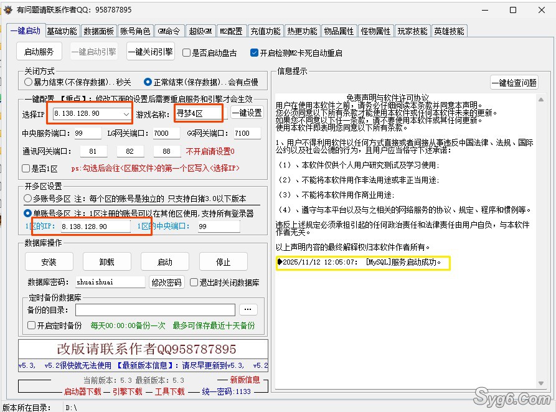Uncheck 开启检测M2卡死自动重启 checkbox
The height and width of the screenshot is (412, 556).
tap(254, 53)
